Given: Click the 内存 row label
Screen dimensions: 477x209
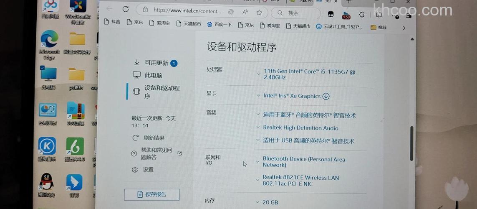Looking at the screenshot, I should click(x=210, y=201).
